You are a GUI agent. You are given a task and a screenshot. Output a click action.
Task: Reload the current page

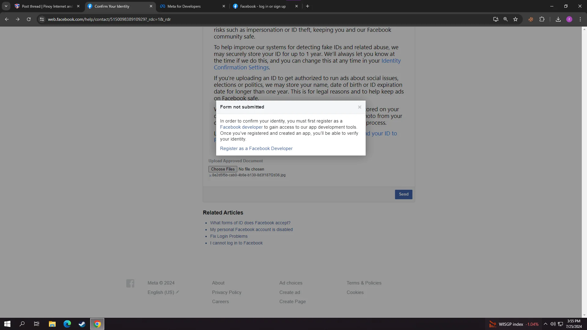pos(29,19)
